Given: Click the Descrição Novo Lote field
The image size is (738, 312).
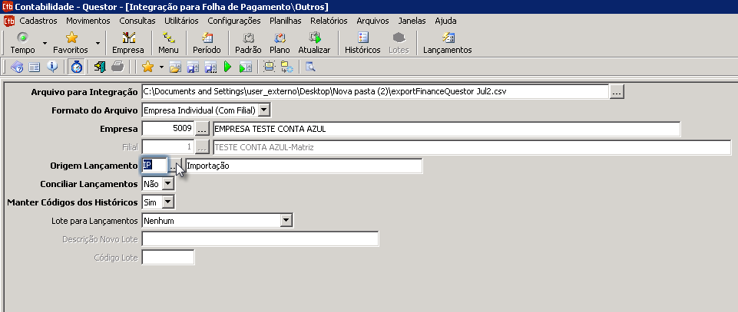Looking at the screenshot, I should click(260, 239).
